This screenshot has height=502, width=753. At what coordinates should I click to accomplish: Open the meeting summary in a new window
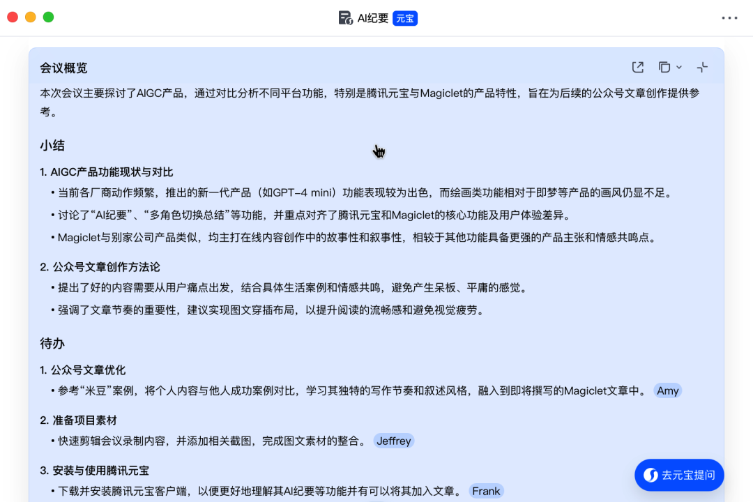(637, 67)
